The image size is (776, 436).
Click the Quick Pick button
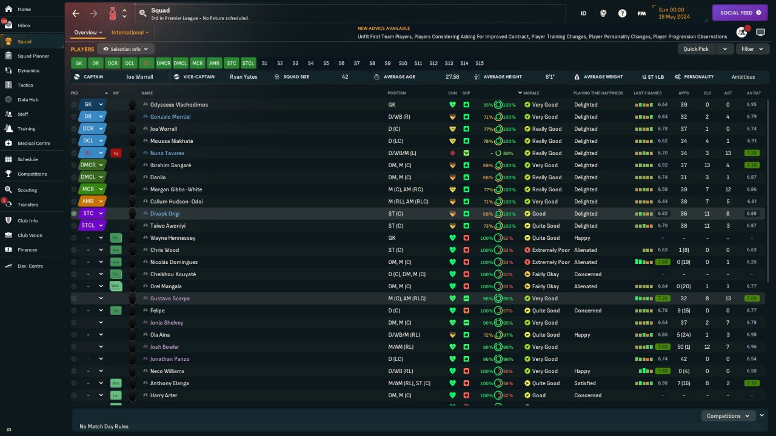tap(696, 49)
